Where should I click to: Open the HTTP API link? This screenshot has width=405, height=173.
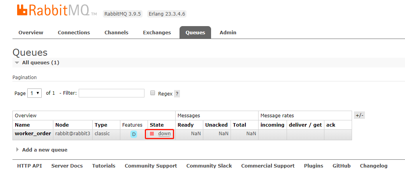click(x=30, y=166)
